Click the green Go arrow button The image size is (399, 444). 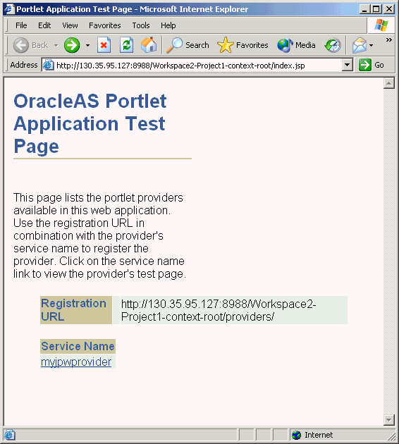click(x=364, y=65)
